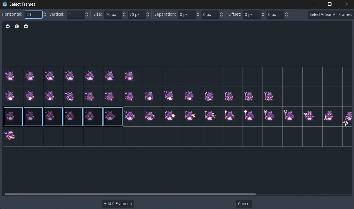
Task: Select the first sprite frame in the second row
Action: click(x=13, y=97)
